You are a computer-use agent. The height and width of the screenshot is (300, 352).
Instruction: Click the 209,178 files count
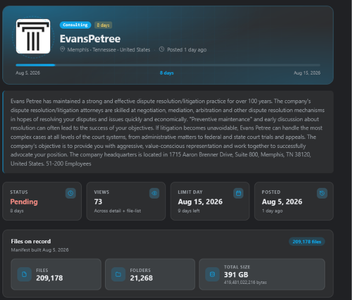pos(50,278)
